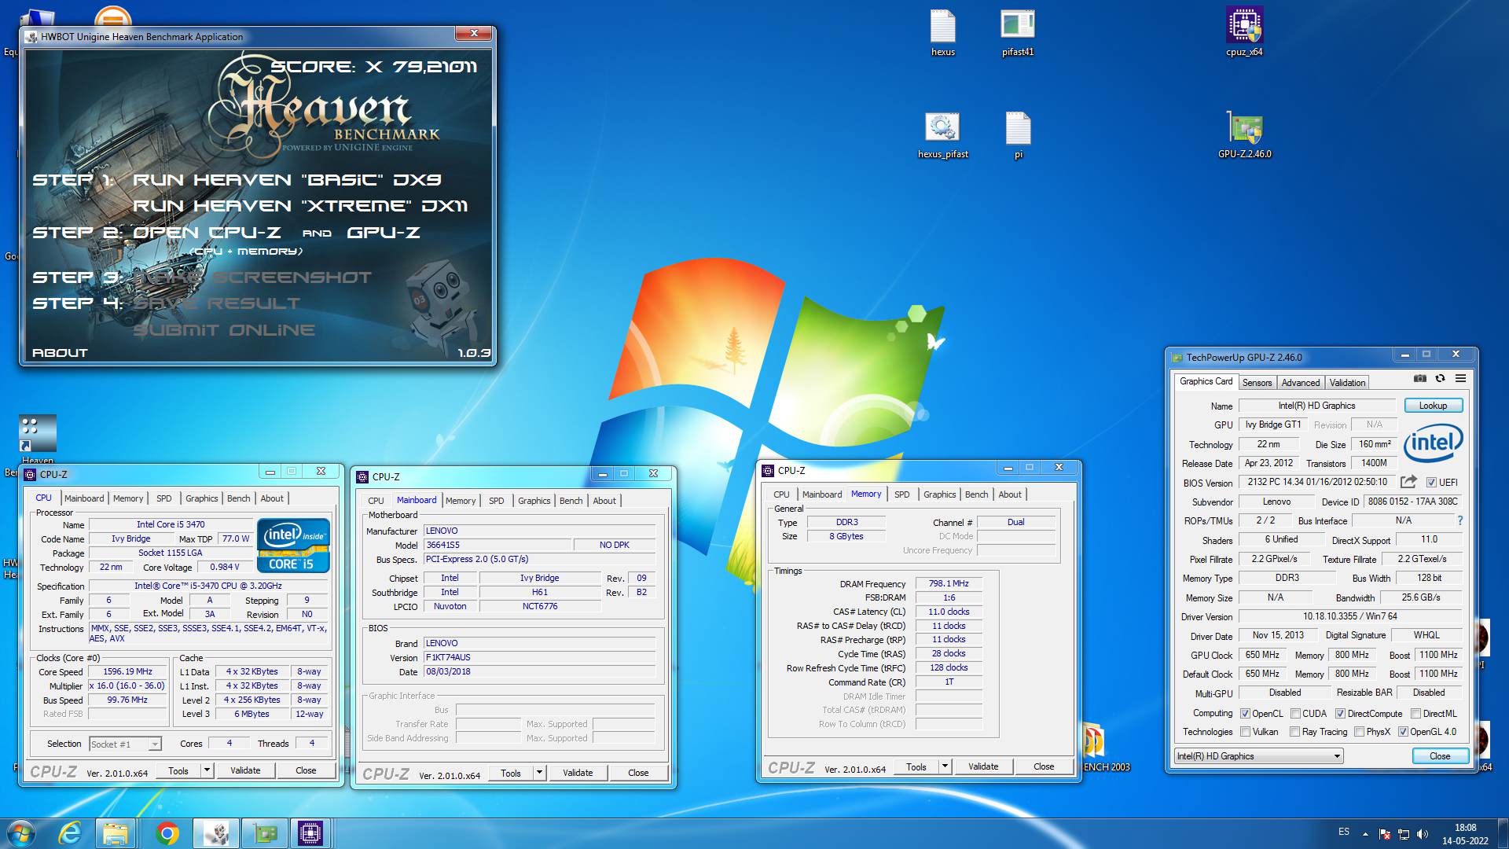The image size is (1509, 849).
Task: Click Close in the CPU-Z CPU window
Action: click(306, 770)
